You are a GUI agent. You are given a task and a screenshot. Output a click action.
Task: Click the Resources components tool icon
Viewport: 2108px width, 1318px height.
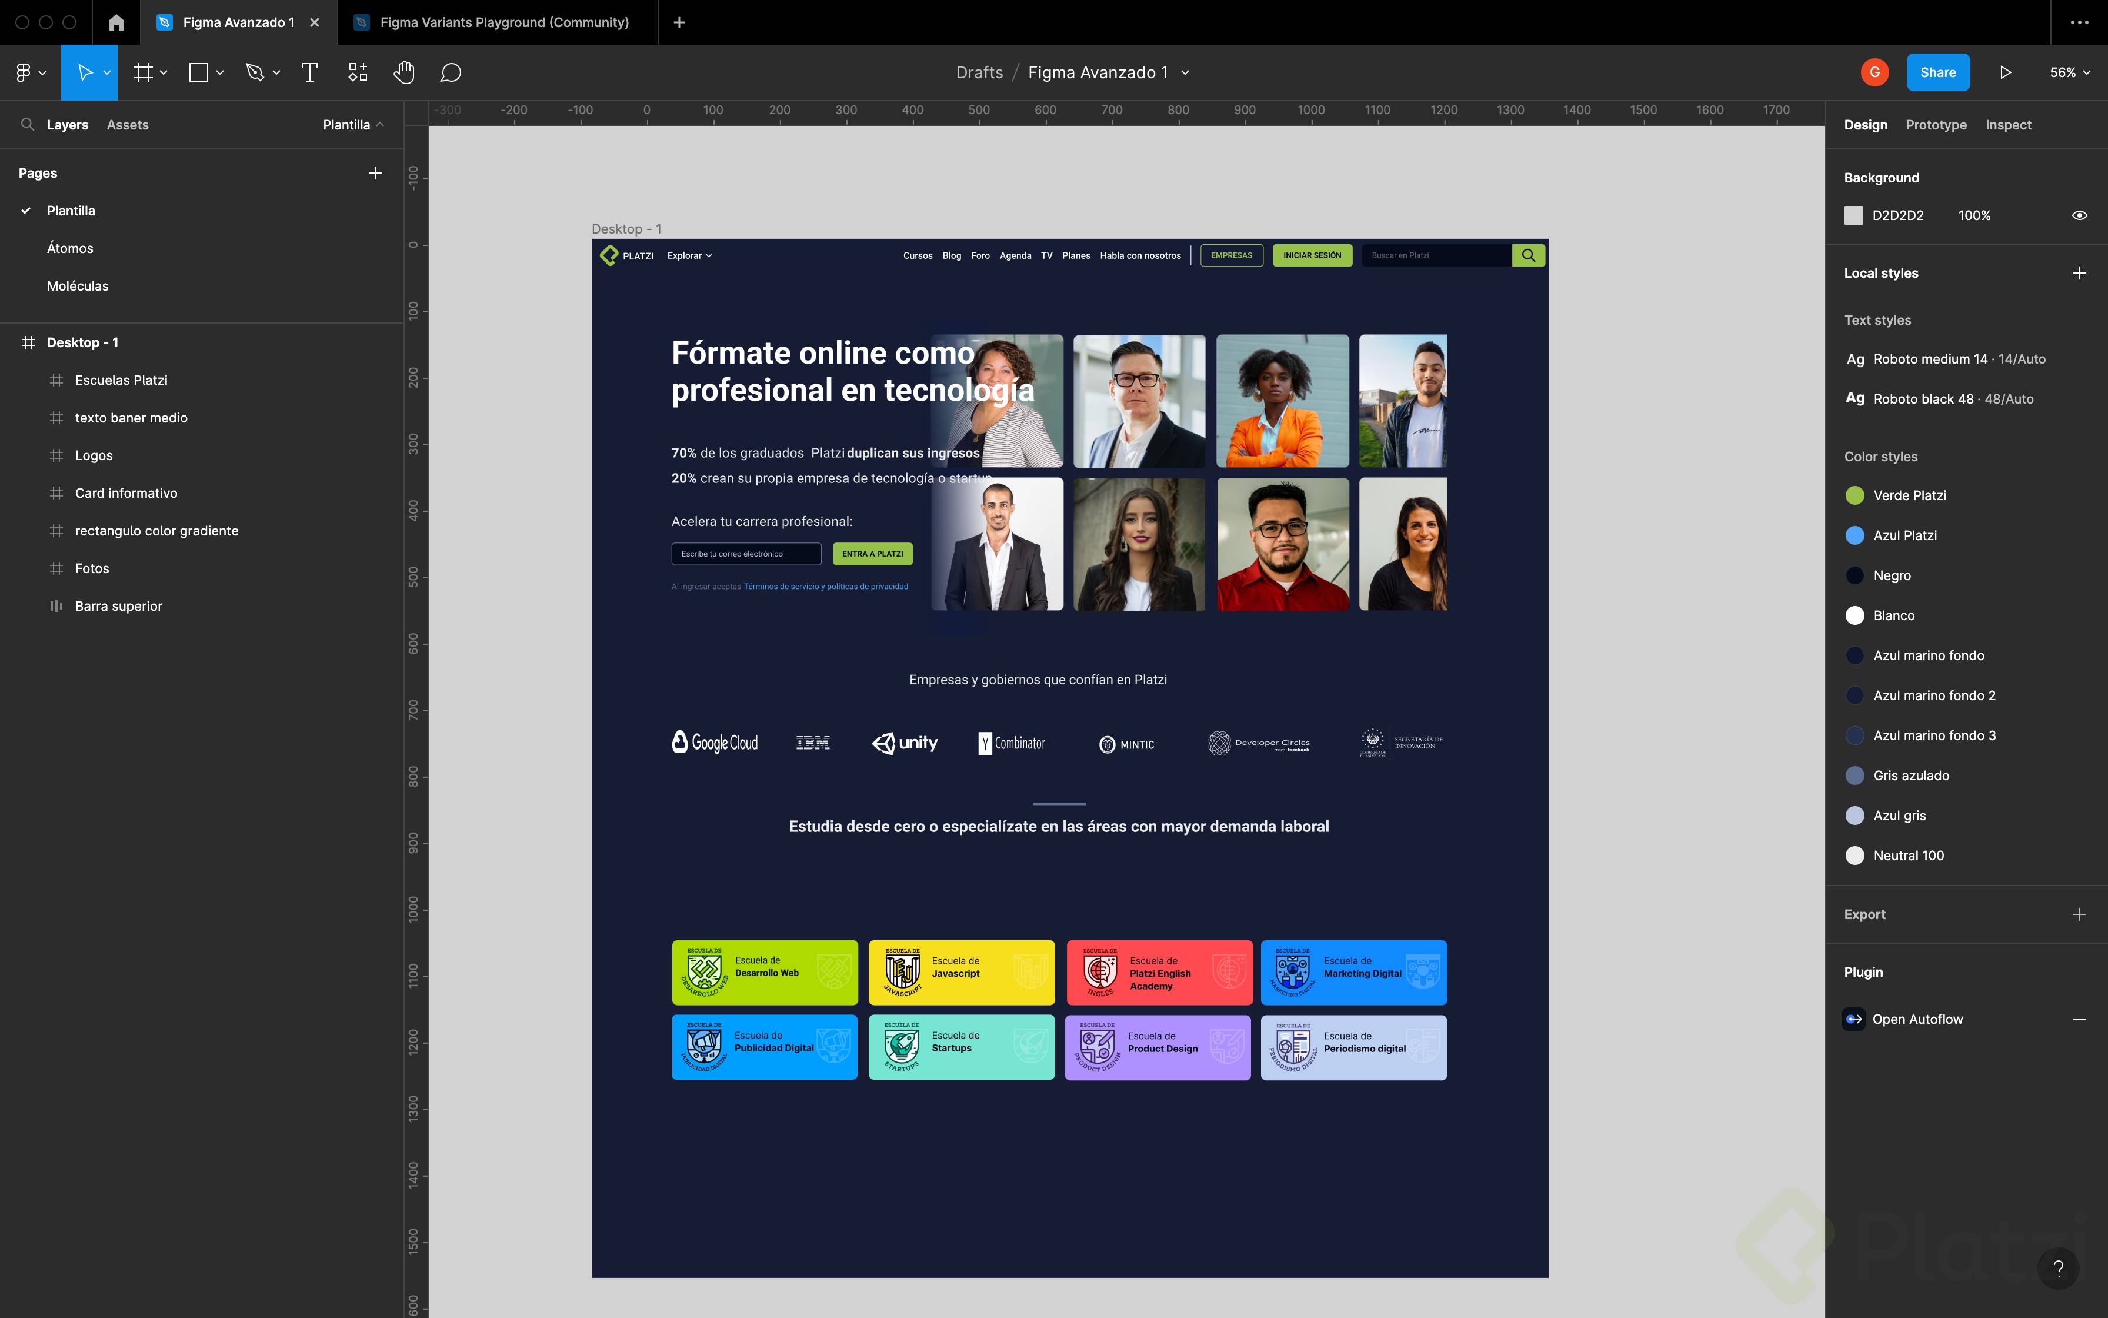click(x=357, y=72)
